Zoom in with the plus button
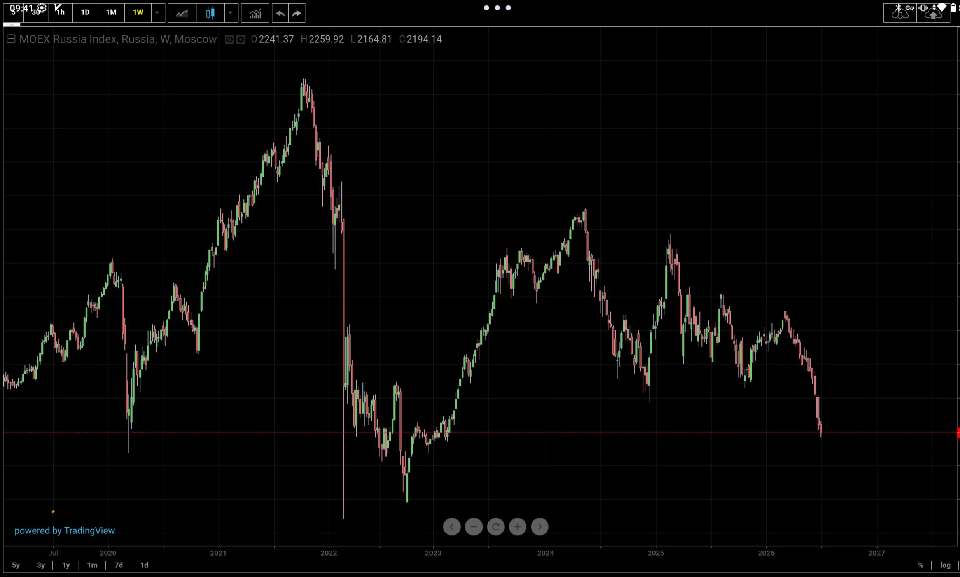Viewport: 960px width, 577px height. coord(518,526)
